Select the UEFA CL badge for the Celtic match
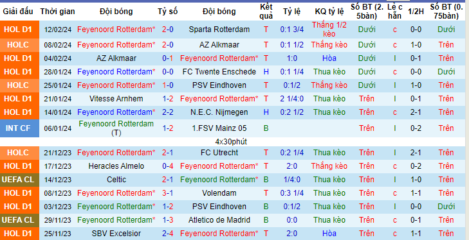The height and width of the screenshot is (240, 469). tap(19, 180)
